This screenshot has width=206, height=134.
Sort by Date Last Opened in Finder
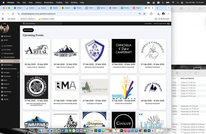(187, 78)
